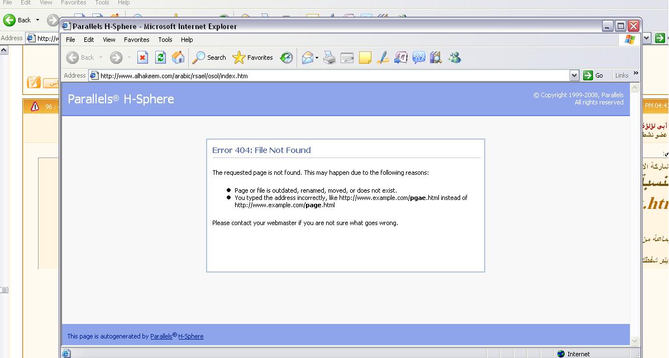Click the page icon in the address bar
The width and height of the screenshot is (669, 358).
point(94,75)
